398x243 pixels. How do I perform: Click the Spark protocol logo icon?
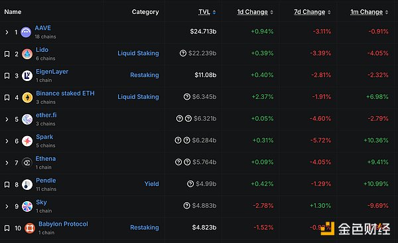click(27, 141)
